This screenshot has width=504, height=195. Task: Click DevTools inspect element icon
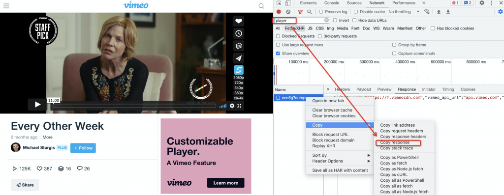[279, 3]
